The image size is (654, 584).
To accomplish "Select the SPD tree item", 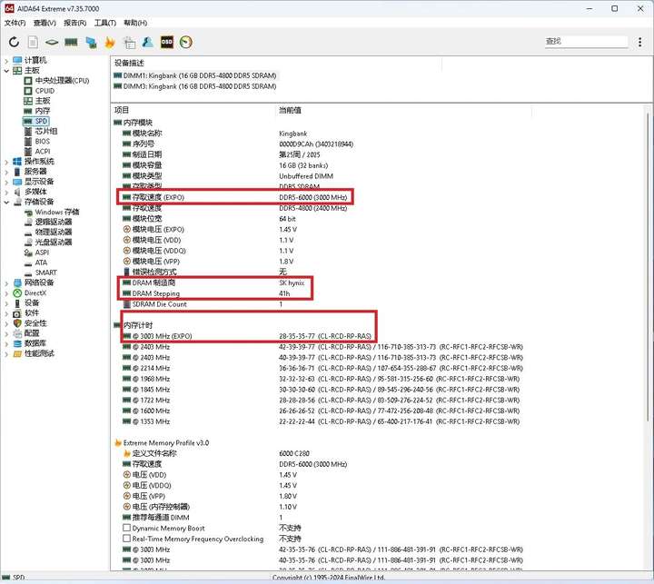I will tap(41, 121).
